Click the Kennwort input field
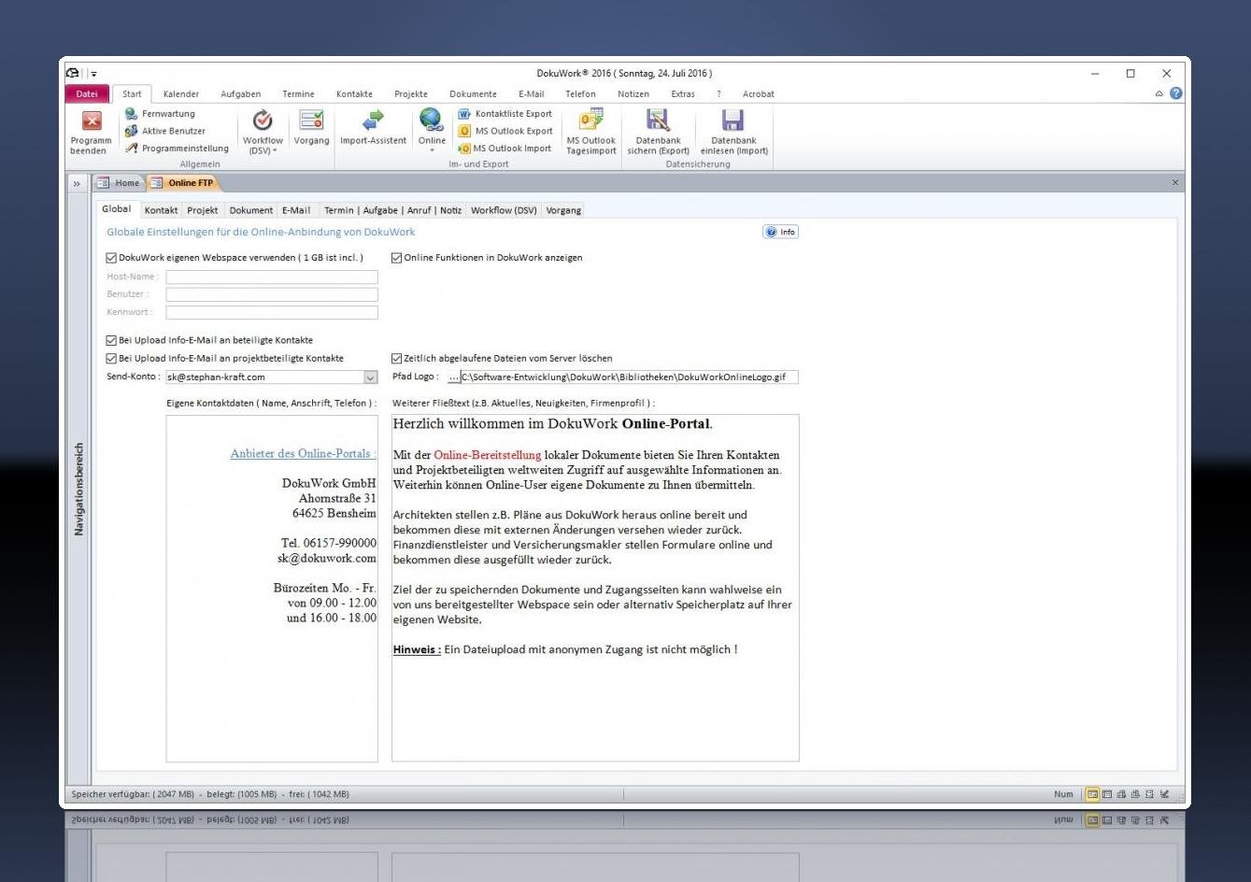Viewport: 1251px width, 882px height. click(x=272, y=312)
